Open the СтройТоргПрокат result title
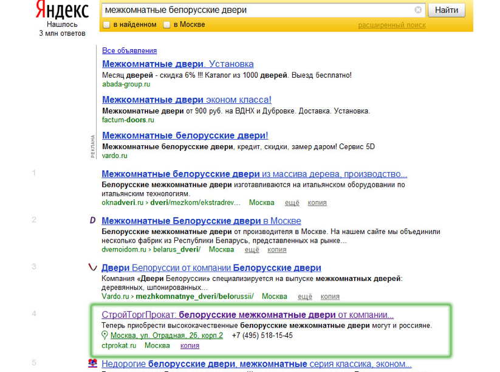 [x=247, y=315]
